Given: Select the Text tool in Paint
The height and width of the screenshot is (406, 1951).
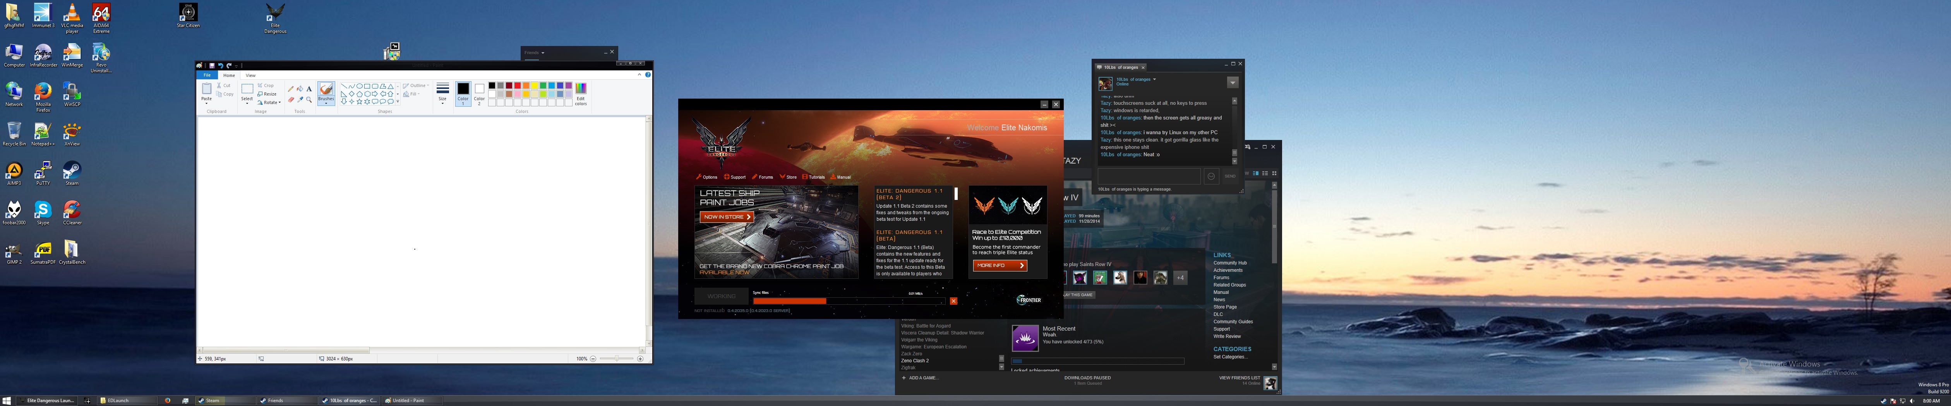Looking at the screenshot, I should pyautogui.click(x=309, y=89).
